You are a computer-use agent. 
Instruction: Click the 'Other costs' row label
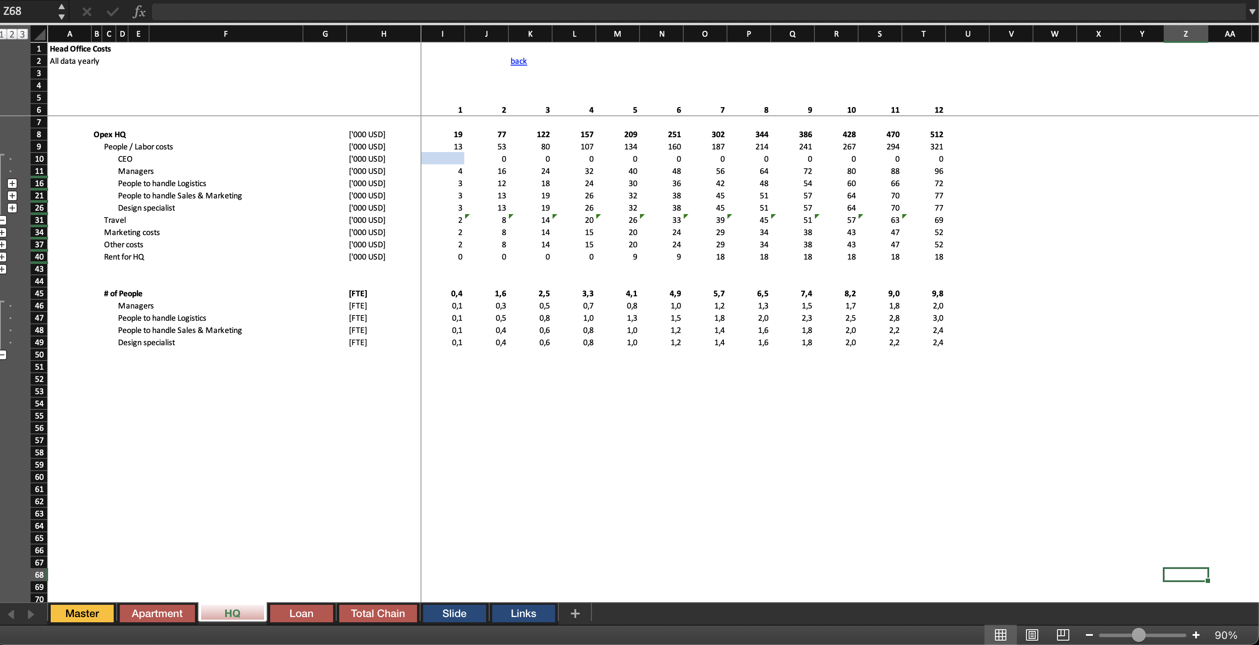tap(124, 244)
